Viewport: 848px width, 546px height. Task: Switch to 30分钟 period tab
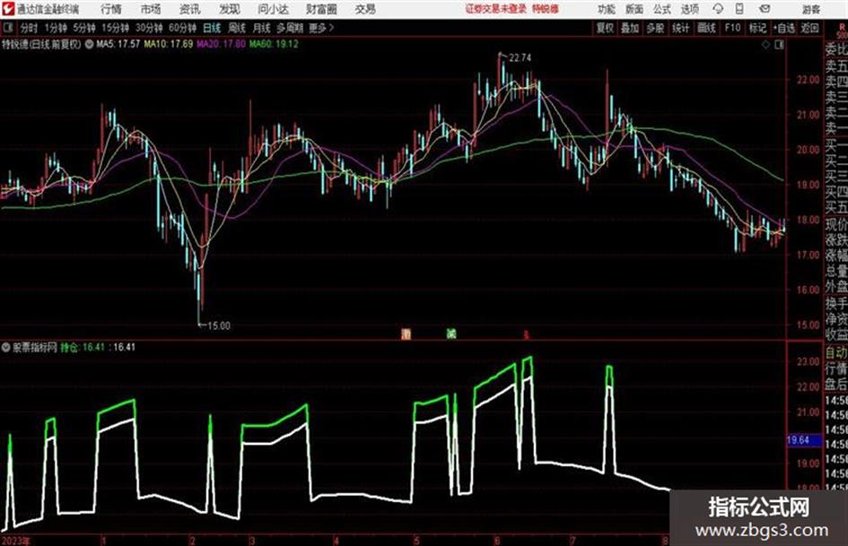(x=149, y=28)
